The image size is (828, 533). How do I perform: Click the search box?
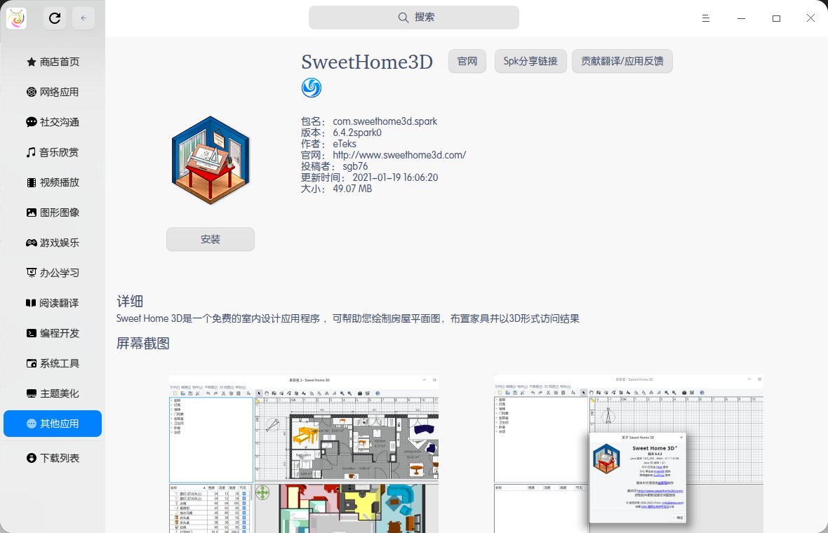(413, 18)
